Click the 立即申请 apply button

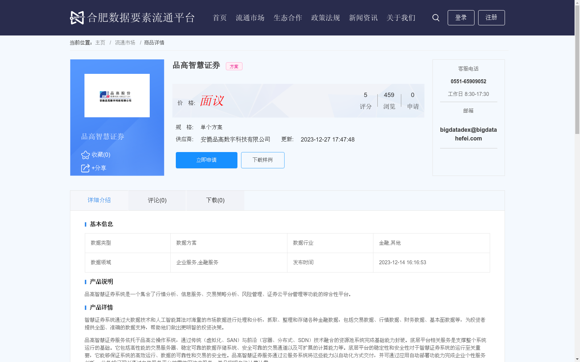[x=207, y=160]
